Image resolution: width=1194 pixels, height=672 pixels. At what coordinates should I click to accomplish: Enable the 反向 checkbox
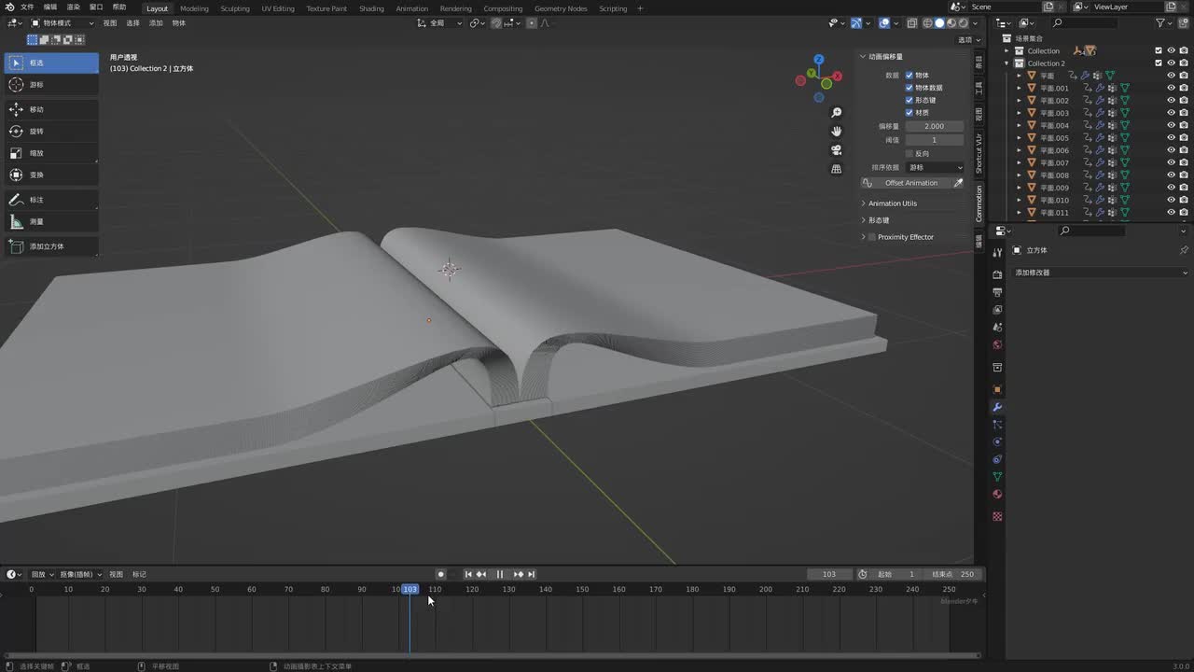pos(909,153)
